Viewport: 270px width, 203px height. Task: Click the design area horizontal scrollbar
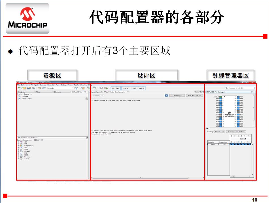(140, 178)
